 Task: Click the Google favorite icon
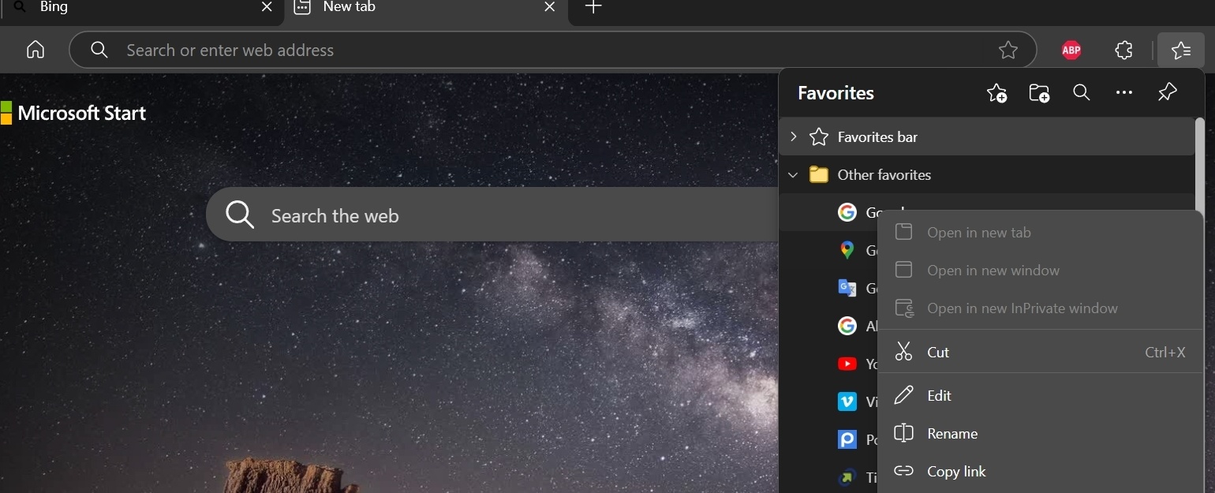[x=847, y=212]
